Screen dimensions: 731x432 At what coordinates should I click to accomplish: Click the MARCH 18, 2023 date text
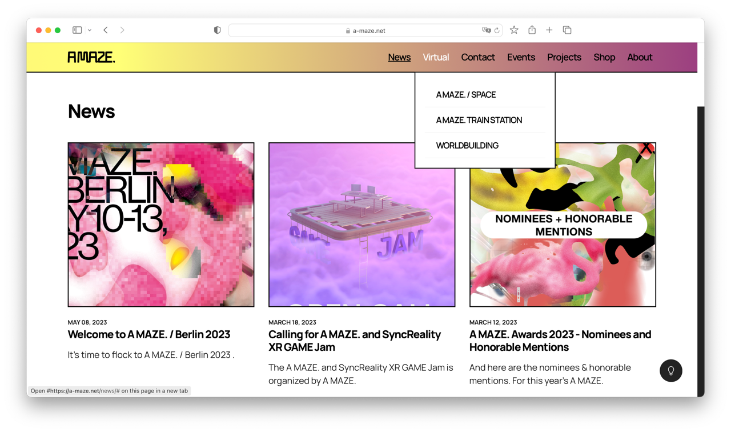click(292, 322)
